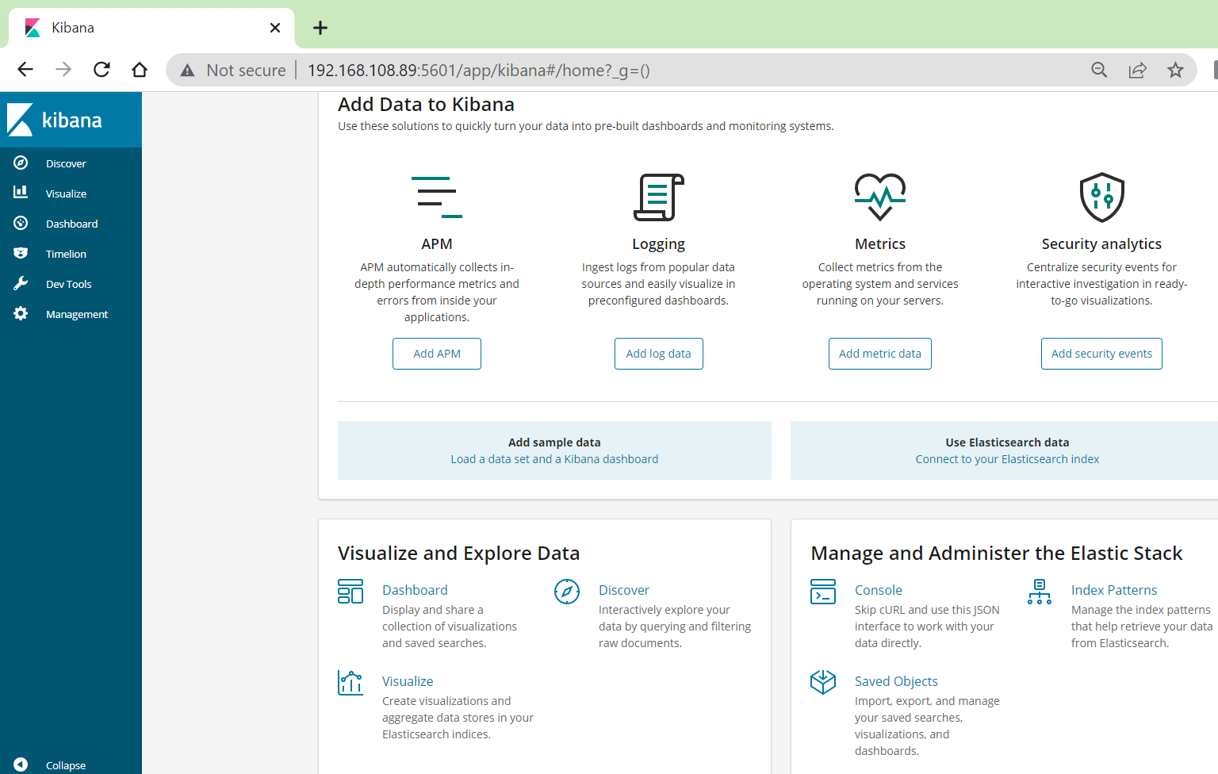The width and height of the screenshot is (1218, 774).
Task: Click the Console JSON interface icon
Action: pyautogui.click(x=823, y=591)
